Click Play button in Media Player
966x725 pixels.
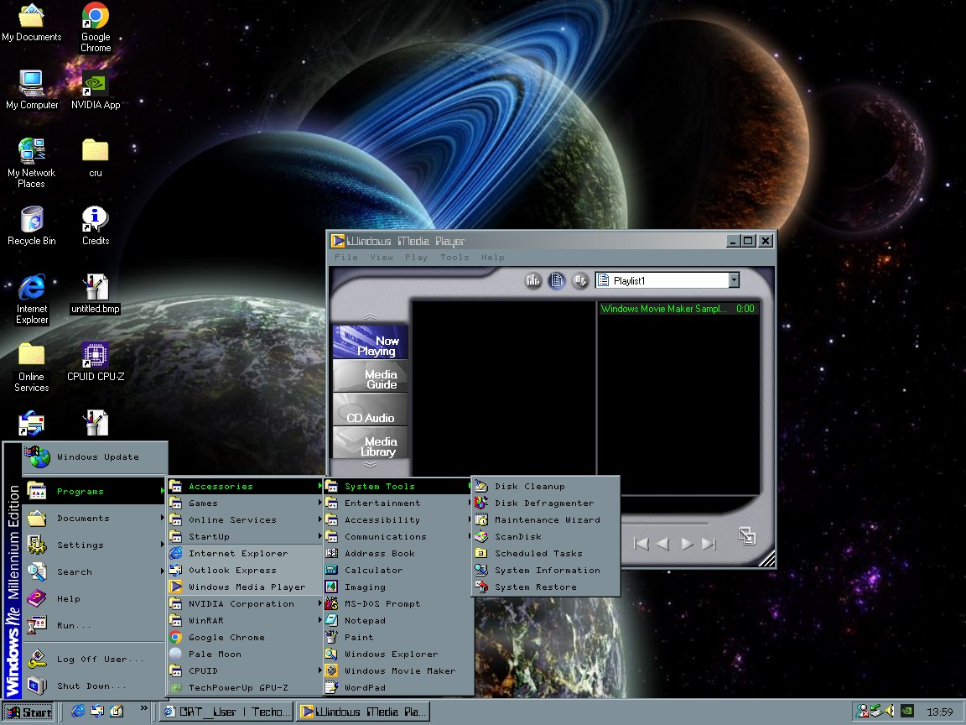pyautogui.click(x=687, y=544)
